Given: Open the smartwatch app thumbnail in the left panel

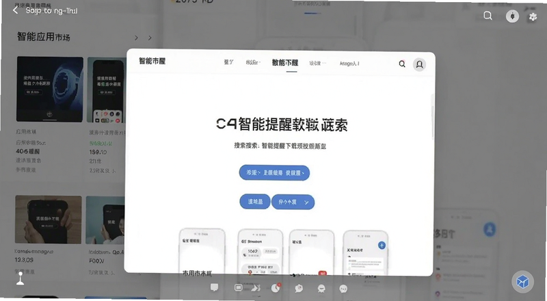Looking at the screenshot, I should (x=50, y=90).
